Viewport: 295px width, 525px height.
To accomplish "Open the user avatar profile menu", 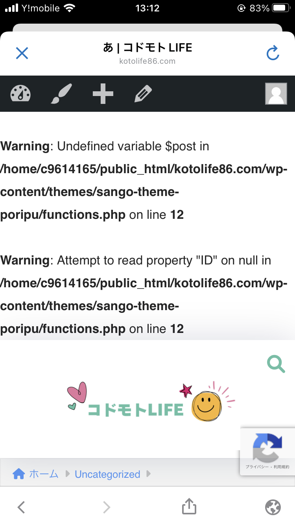I will tap(276, 94).
